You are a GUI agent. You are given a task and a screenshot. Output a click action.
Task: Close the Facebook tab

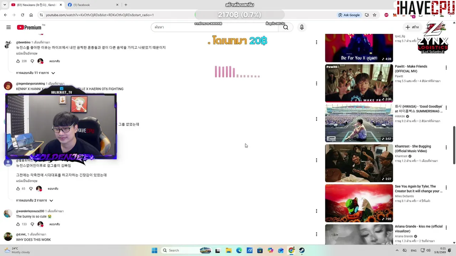click(x=117, y=5)
